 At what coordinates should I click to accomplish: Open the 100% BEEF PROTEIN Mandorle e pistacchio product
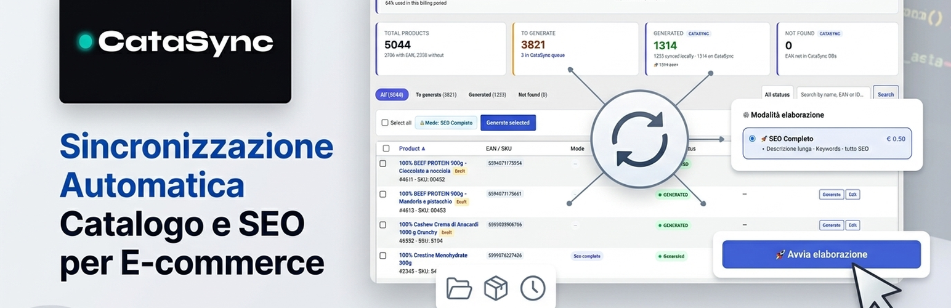(432, 197)
